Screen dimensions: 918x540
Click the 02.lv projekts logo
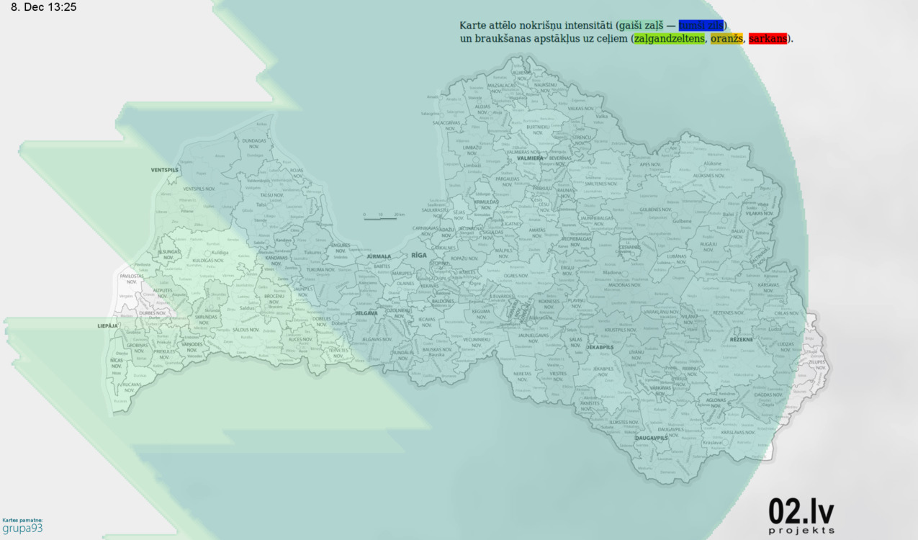(801, 516)
